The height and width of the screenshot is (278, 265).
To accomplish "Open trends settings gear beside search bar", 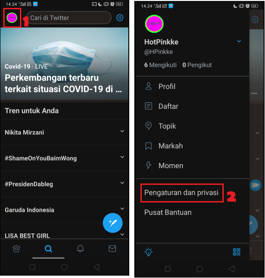I will pos(120,18).
